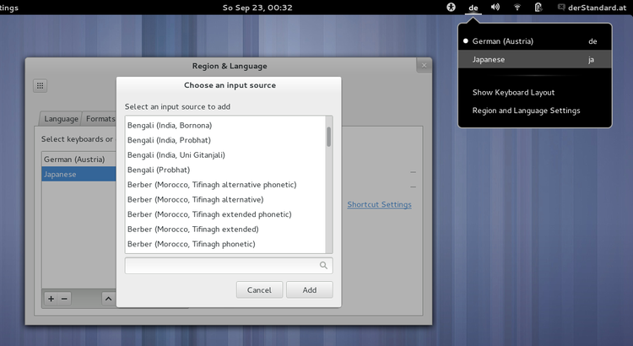Click the search magnifier icon in filter box
Image resolution: width=633 pixels, height=346 pixels.
click(323, 265)
